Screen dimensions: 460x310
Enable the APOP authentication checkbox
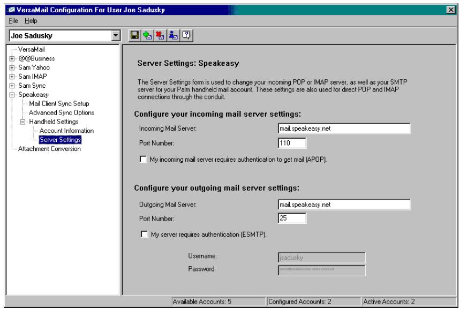(143, 159)
